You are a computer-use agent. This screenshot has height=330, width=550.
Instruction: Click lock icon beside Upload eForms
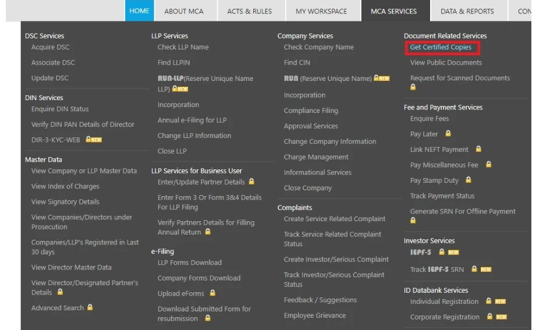click(212, 293)
